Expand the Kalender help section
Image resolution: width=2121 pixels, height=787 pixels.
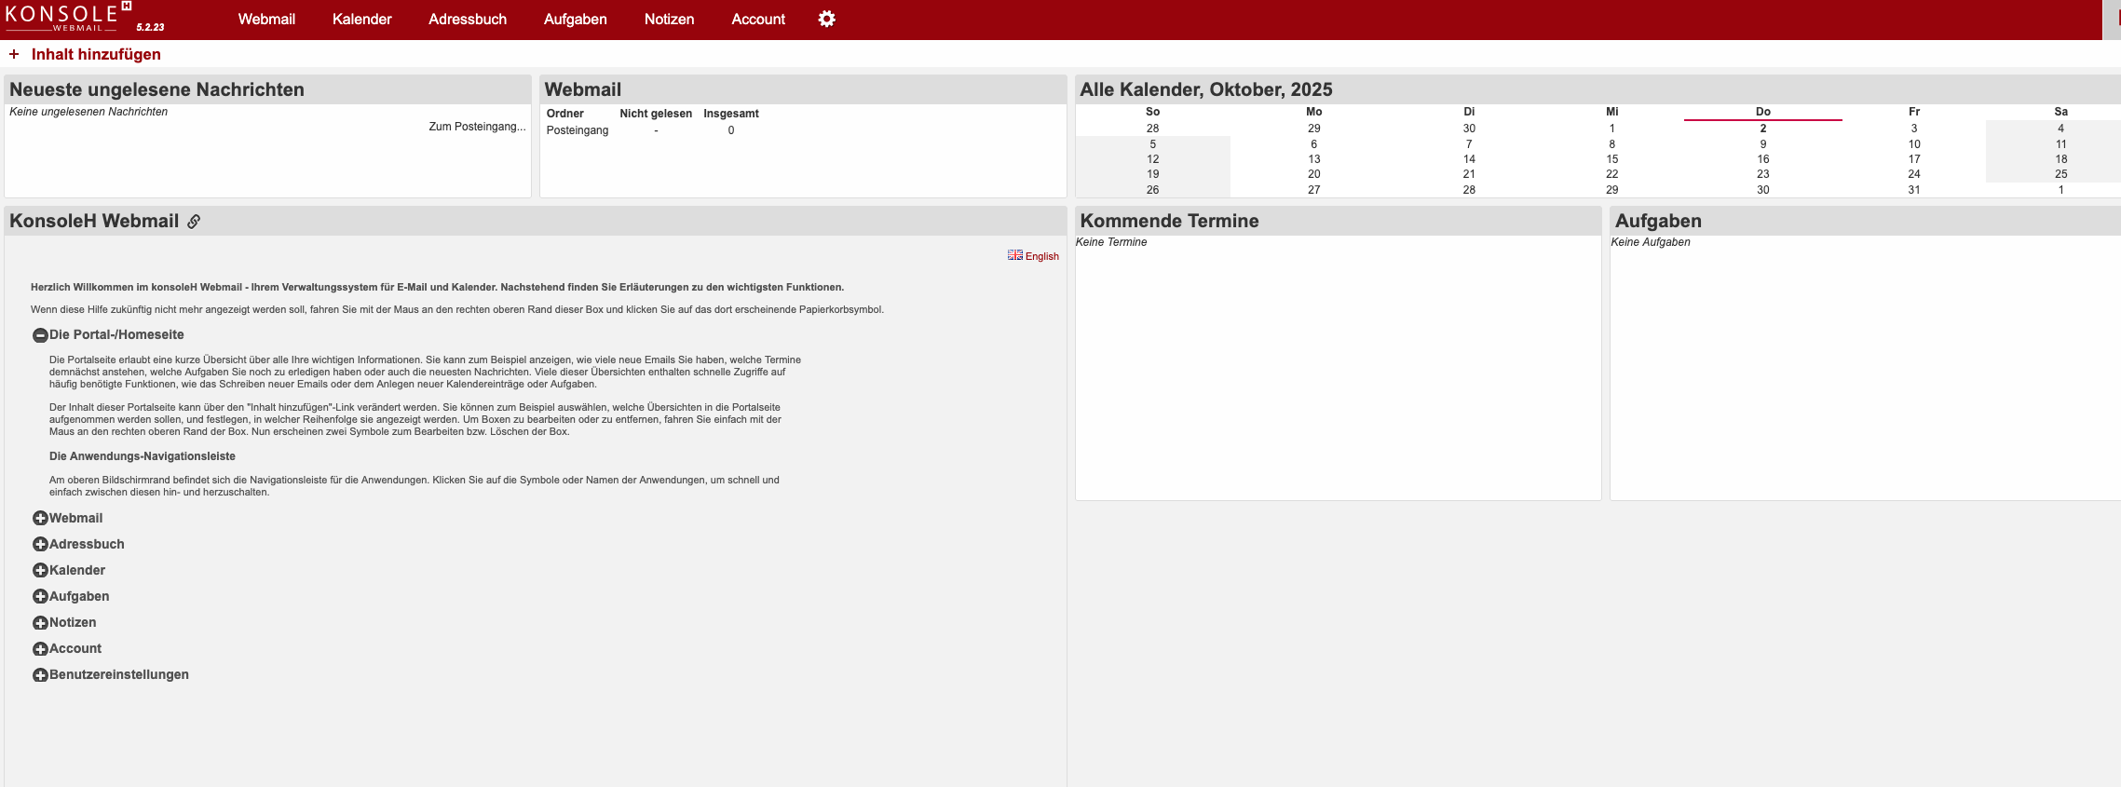[x=40, y=570]
